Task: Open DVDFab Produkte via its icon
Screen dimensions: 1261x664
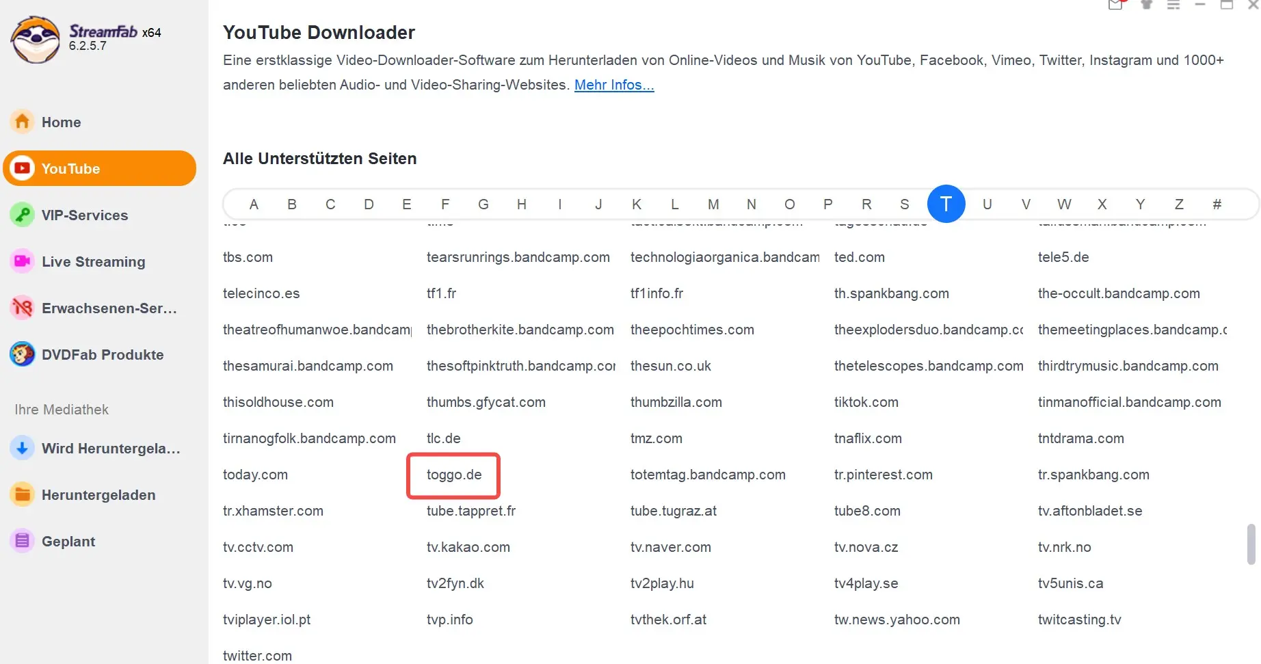Action: [23, 354]
